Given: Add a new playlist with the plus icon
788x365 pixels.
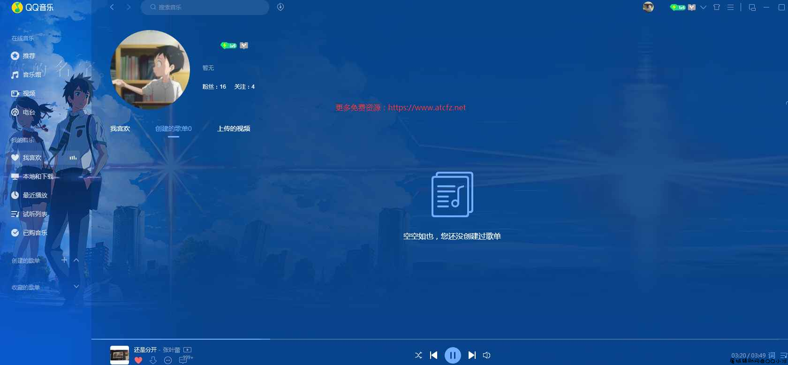Looking at the screenshot, I should point(64,260).
